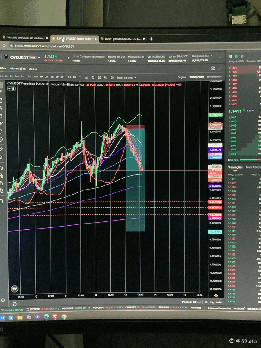Image resolution: width=261 pixels, height=348 pixels.
Task: Open the three-dot more options menu
Action: [x=220, y=58]
